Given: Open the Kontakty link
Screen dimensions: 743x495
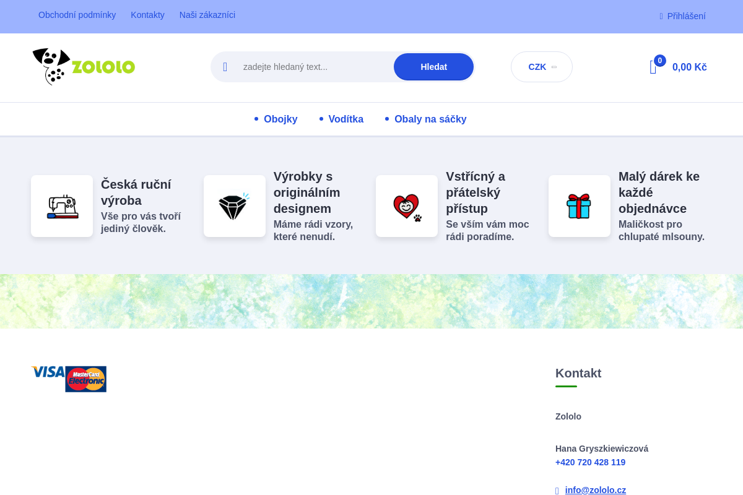Looking at the screenshot, I should pyautogui.click(x=147, y=15).
